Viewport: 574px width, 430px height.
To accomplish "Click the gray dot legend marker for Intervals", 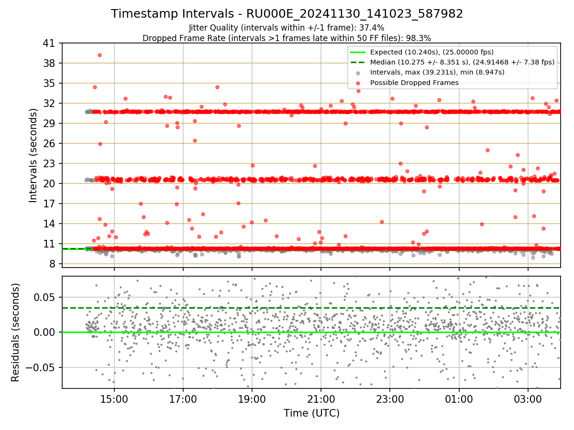I will (x=358, y=73).
